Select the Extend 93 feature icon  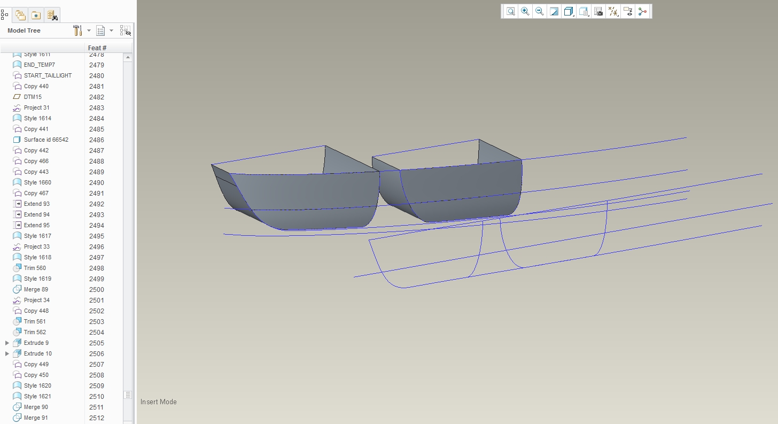(17, 204)
